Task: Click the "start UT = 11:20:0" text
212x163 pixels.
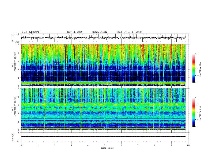Action: (x=129, y=32)
